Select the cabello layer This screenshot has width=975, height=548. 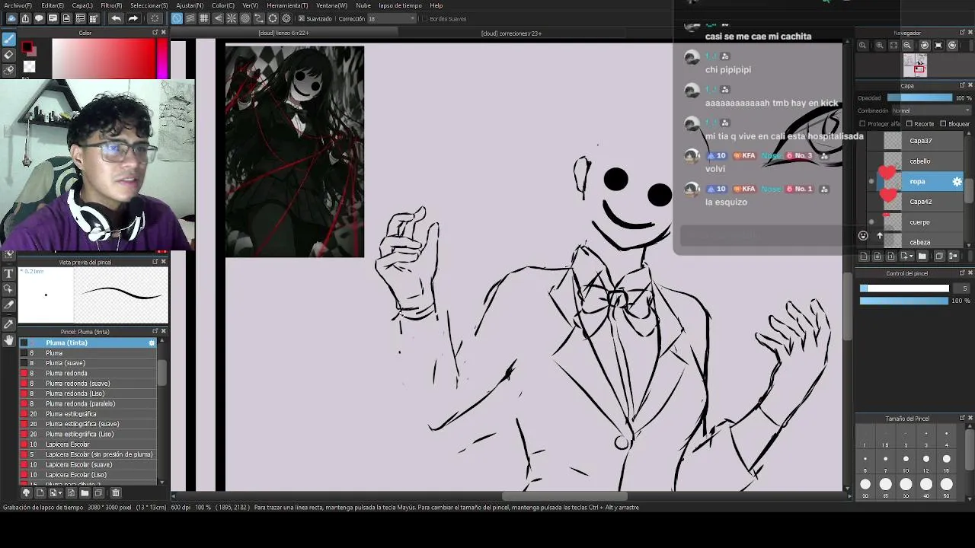(x=920, y=161)
